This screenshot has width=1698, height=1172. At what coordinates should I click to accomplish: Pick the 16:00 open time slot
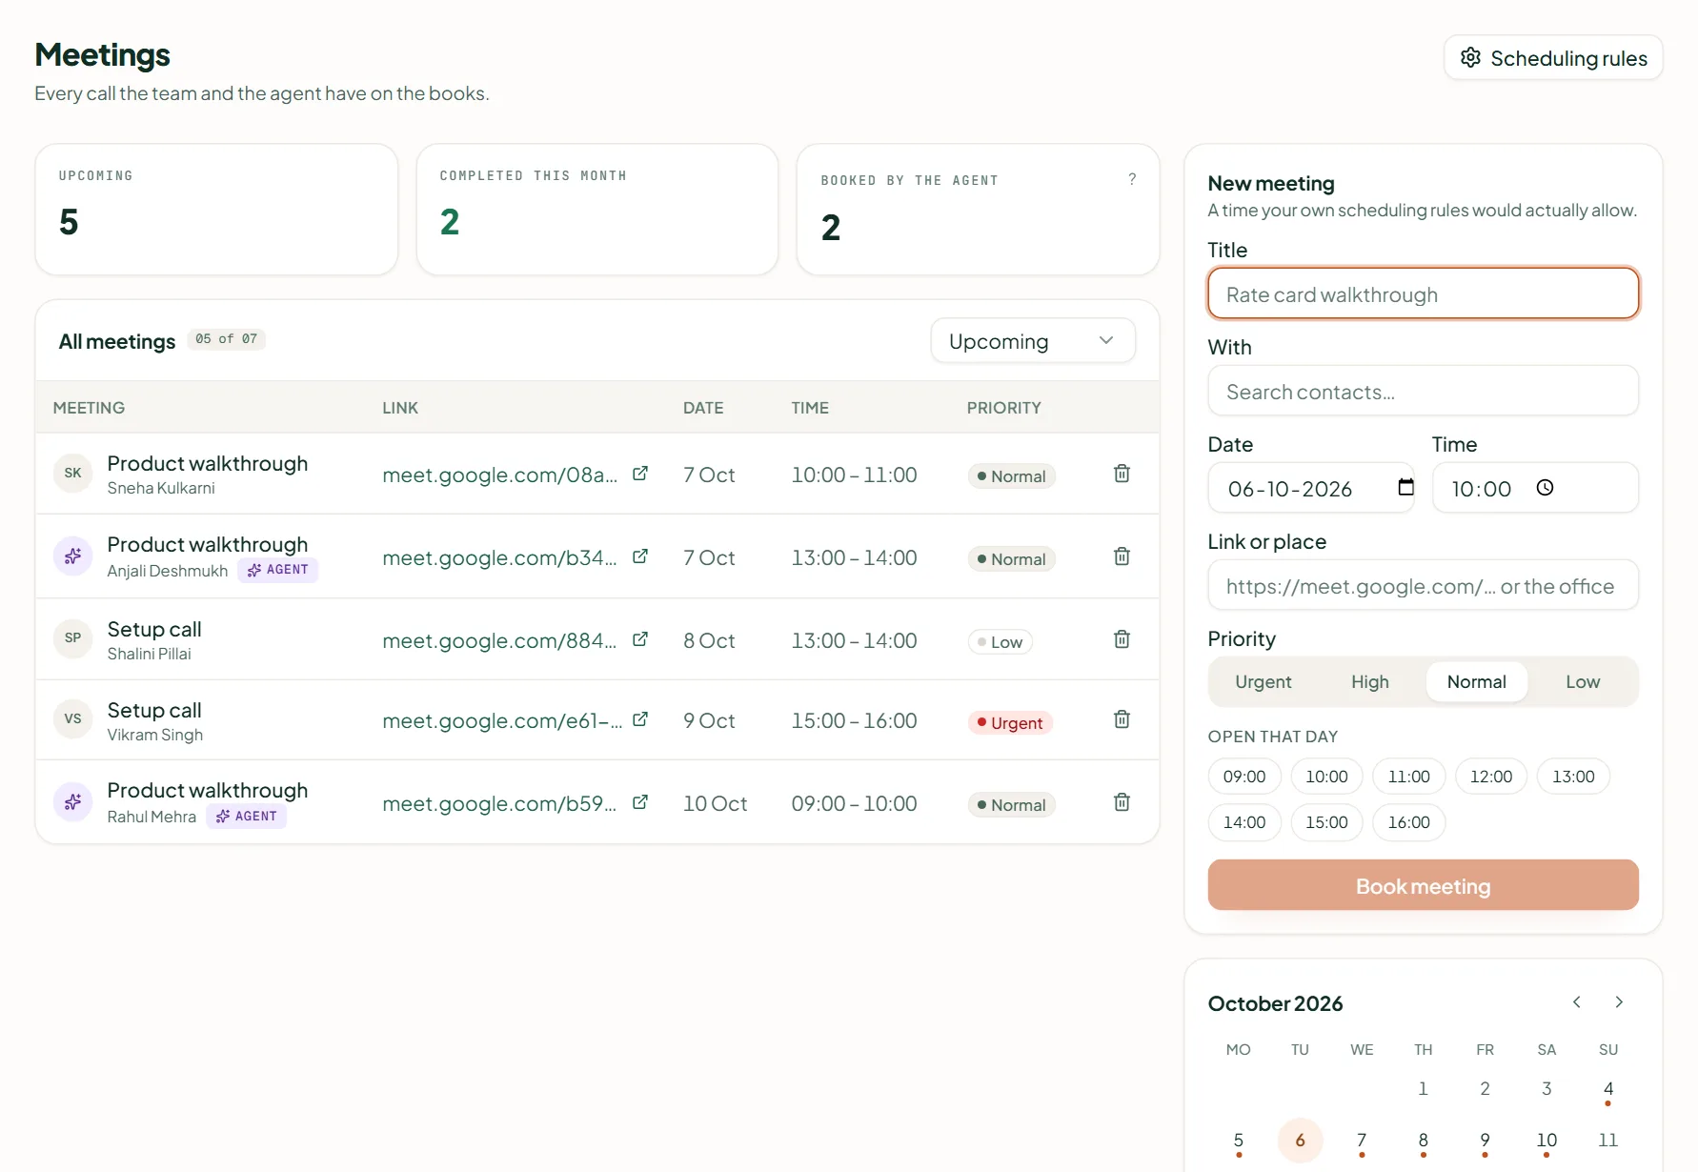tap(1408, 822)
